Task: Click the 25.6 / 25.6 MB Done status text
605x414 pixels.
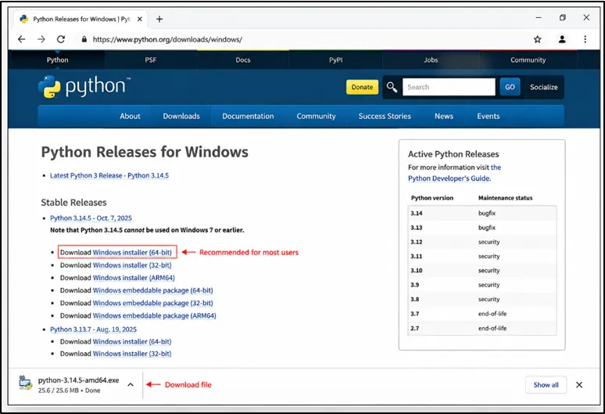Action: coord(69,391)
